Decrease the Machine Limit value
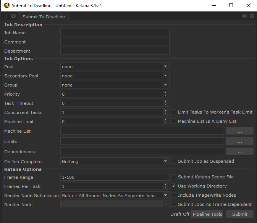Image resolution: width=257 pixels, height=223 pixels. (166, 123)
